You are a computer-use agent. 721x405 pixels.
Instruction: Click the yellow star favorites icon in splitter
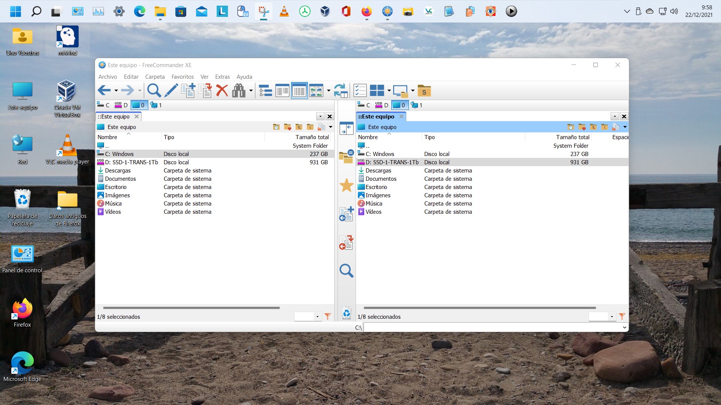[x=346, y=185]
